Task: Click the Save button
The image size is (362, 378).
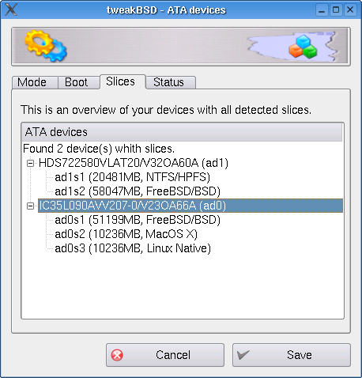Action: coord(292,355)
